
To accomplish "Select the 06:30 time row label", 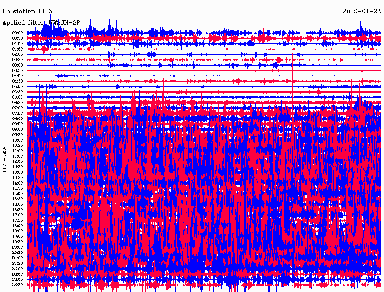I will (x=18, y=103).
